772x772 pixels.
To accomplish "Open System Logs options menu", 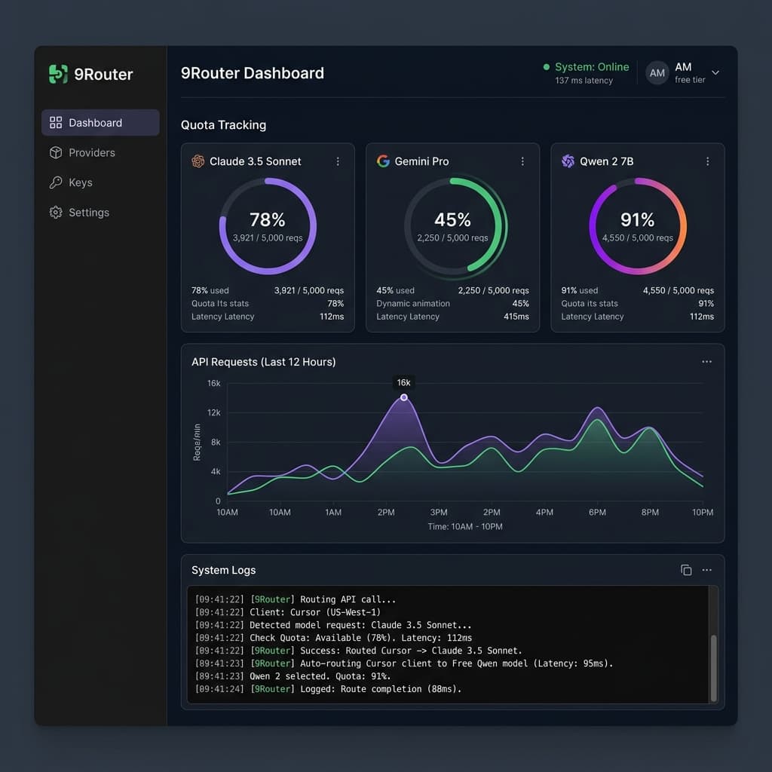I will 707,570.
